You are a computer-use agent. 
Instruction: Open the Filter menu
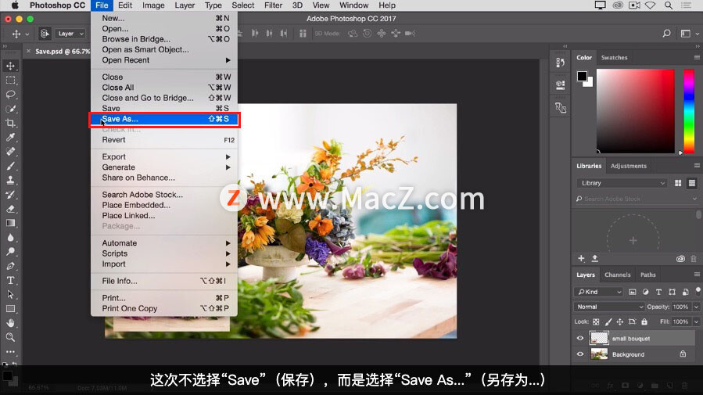(273, 5)
